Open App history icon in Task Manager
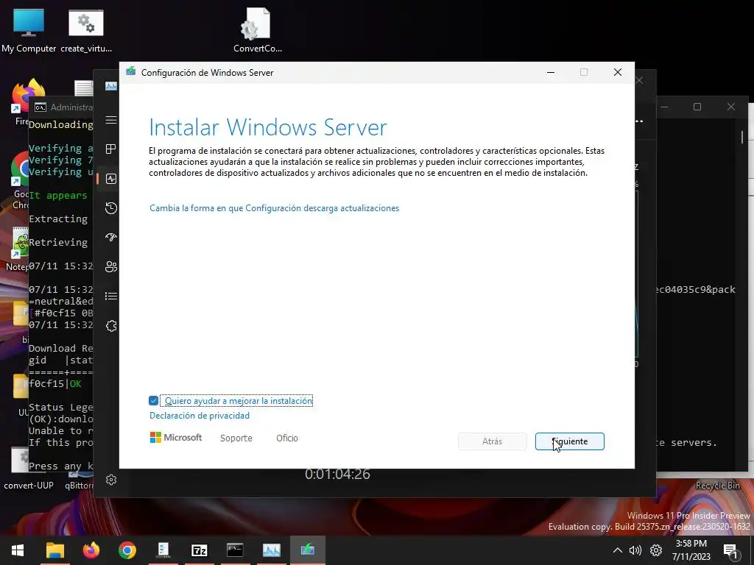754x565 pixels. click(111, 208)
